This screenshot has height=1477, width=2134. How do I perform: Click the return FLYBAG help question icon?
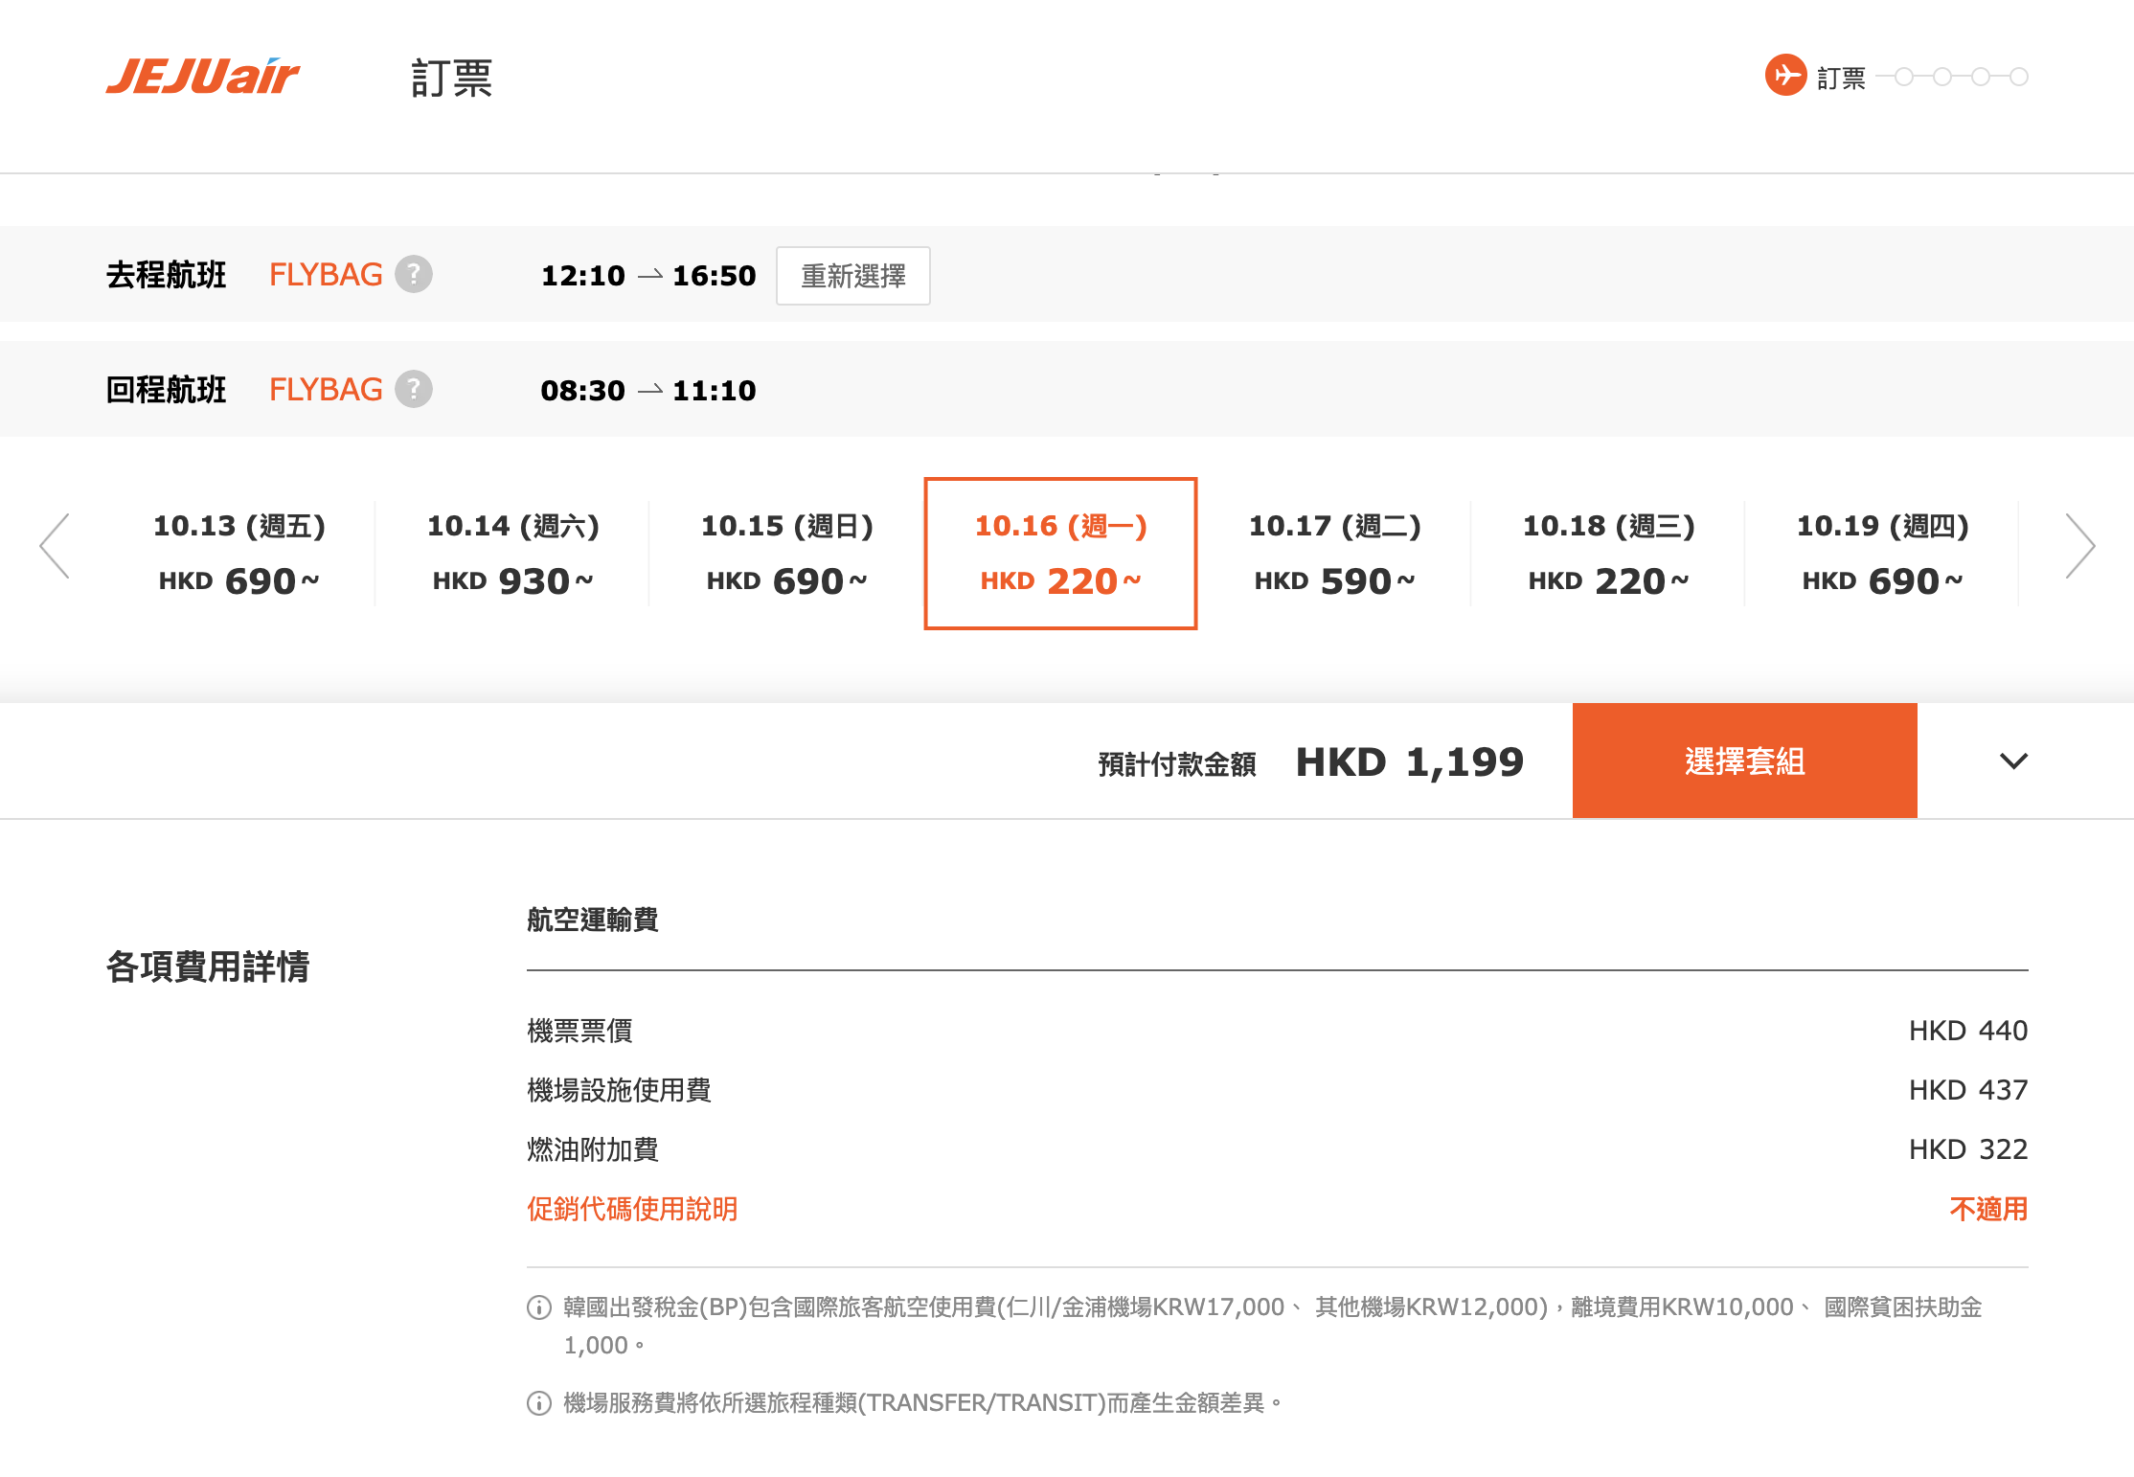pyautogui.click(x=414, y=390)
